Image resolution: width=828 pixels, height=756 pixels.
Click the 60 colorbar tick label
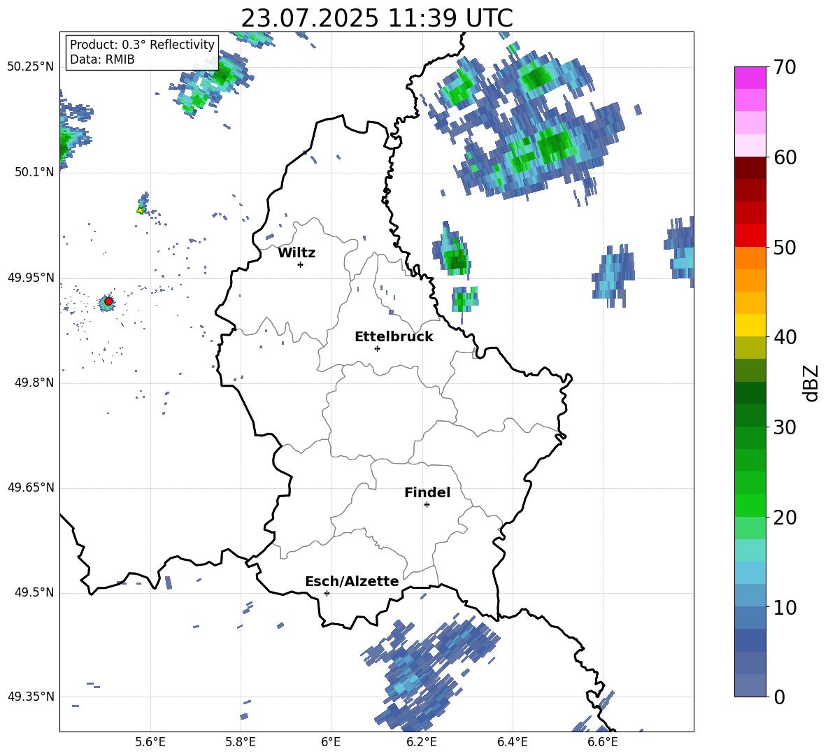point(785,157)
